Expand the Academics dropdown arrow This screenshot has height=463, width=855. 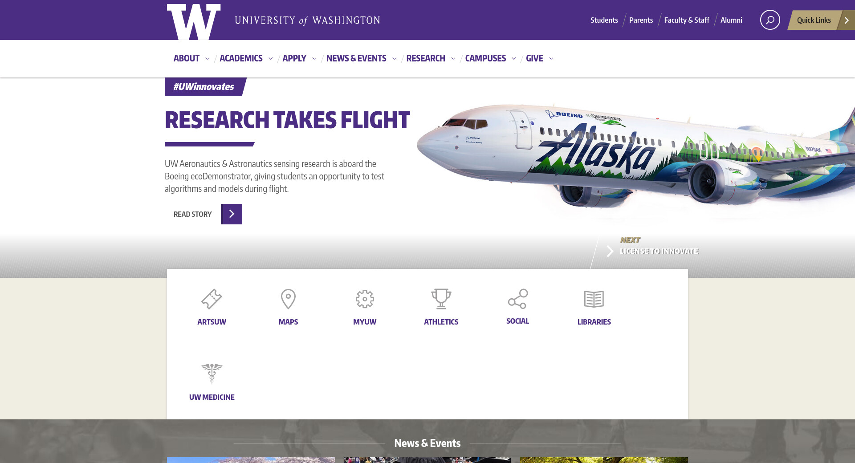tap(270, 58)
